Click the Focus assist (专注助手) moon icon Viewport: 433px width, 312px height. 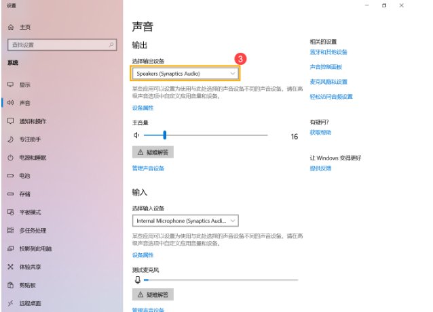click(x=10, y=139)
